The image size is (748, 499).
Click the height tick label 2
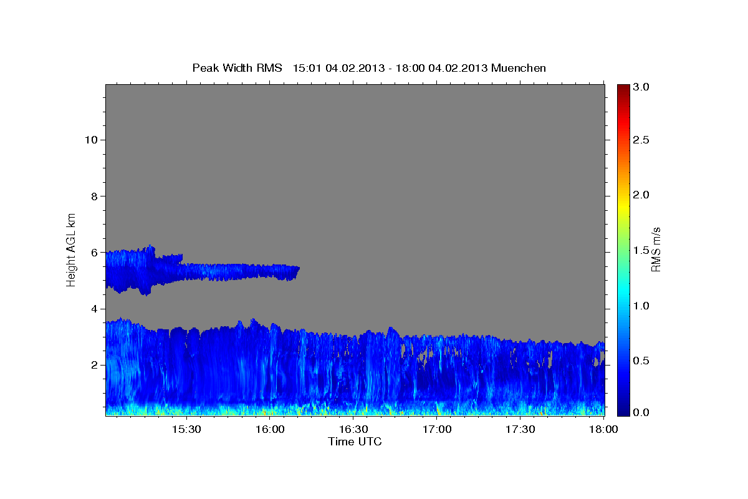click(93, 365)
